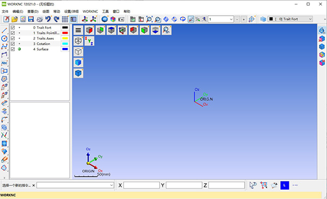The height and width of the screenshot is (199, 327).
Task: Disable the Surface layer checkbox
Action: pos(13,49)
